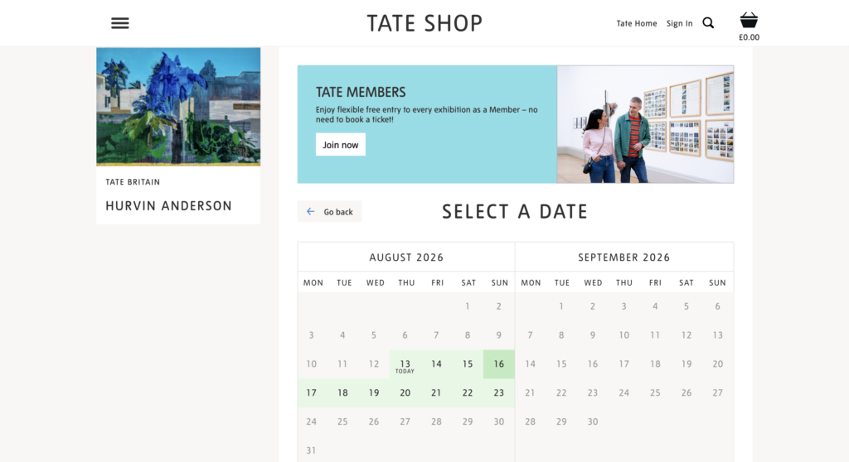Click the Sign In link
849x462 pixels.
(x=679, y=23)
